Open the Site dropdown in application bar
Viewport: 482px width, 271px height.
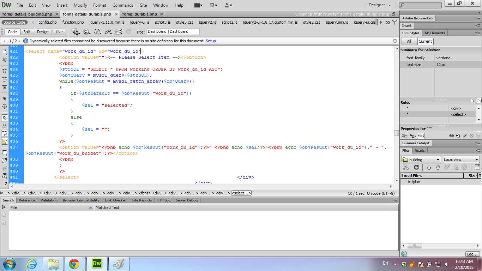228,5
